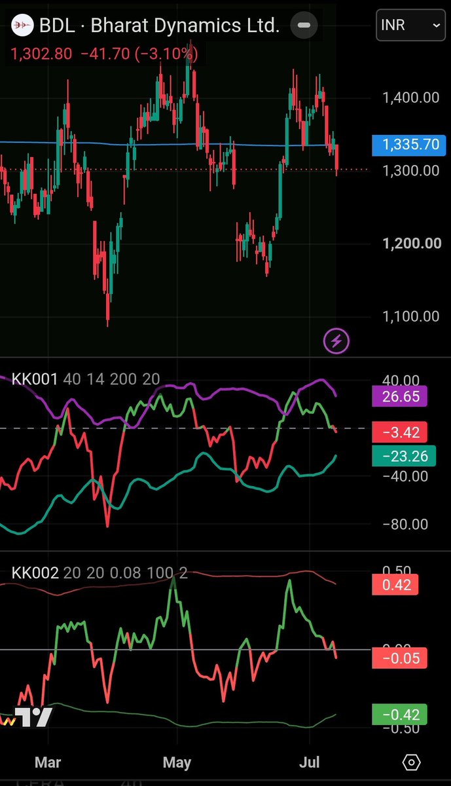
Task: Click the Mar label on time axis
Action: click(x=47, y=762)
